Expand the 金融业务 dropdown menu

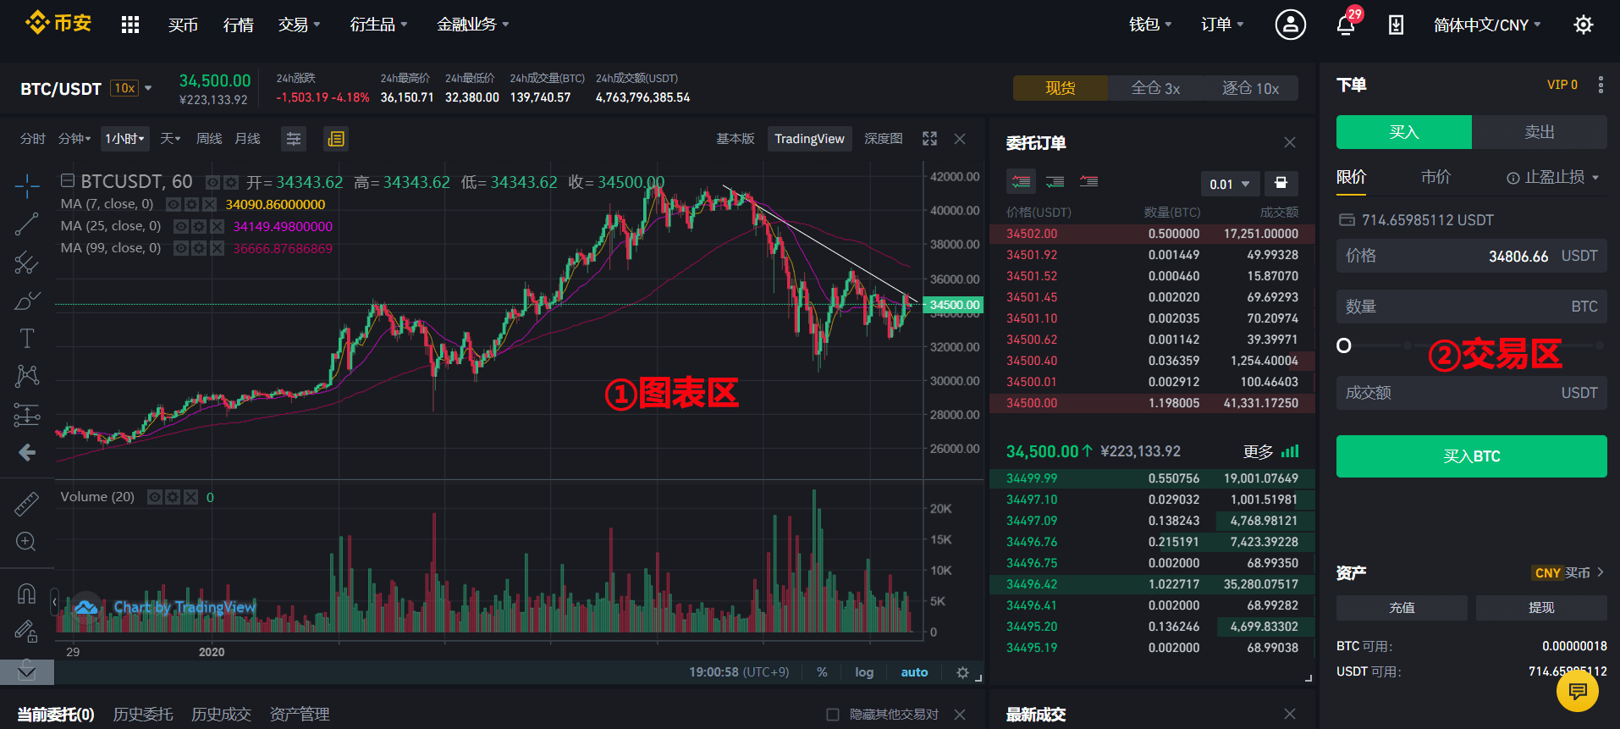(473, 25)
